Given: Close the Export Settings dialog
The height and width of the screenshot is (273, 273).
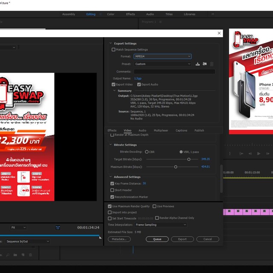Looking at the screenshot, I should pyautogui.click(x=219, y=33).
